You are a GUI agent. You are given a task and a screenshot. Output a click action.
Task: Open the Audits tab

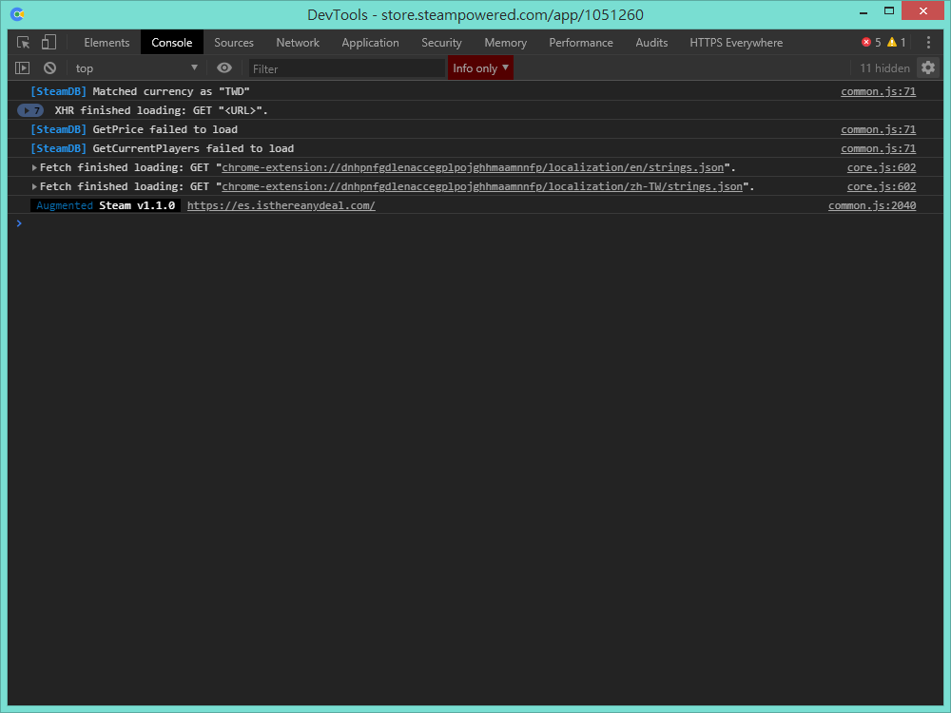651,43
